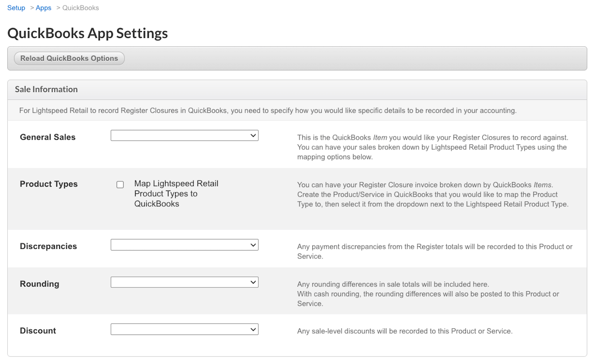This screenshot has height=363, width=595.
Task: Click the QuickBooks breadcrumb text
Action: coord(80,8)
